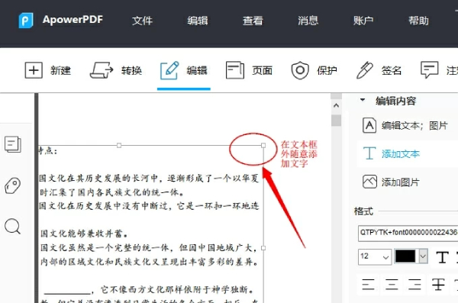Align text left
This screenshot has height=303, width=458.
coord(368,284)
